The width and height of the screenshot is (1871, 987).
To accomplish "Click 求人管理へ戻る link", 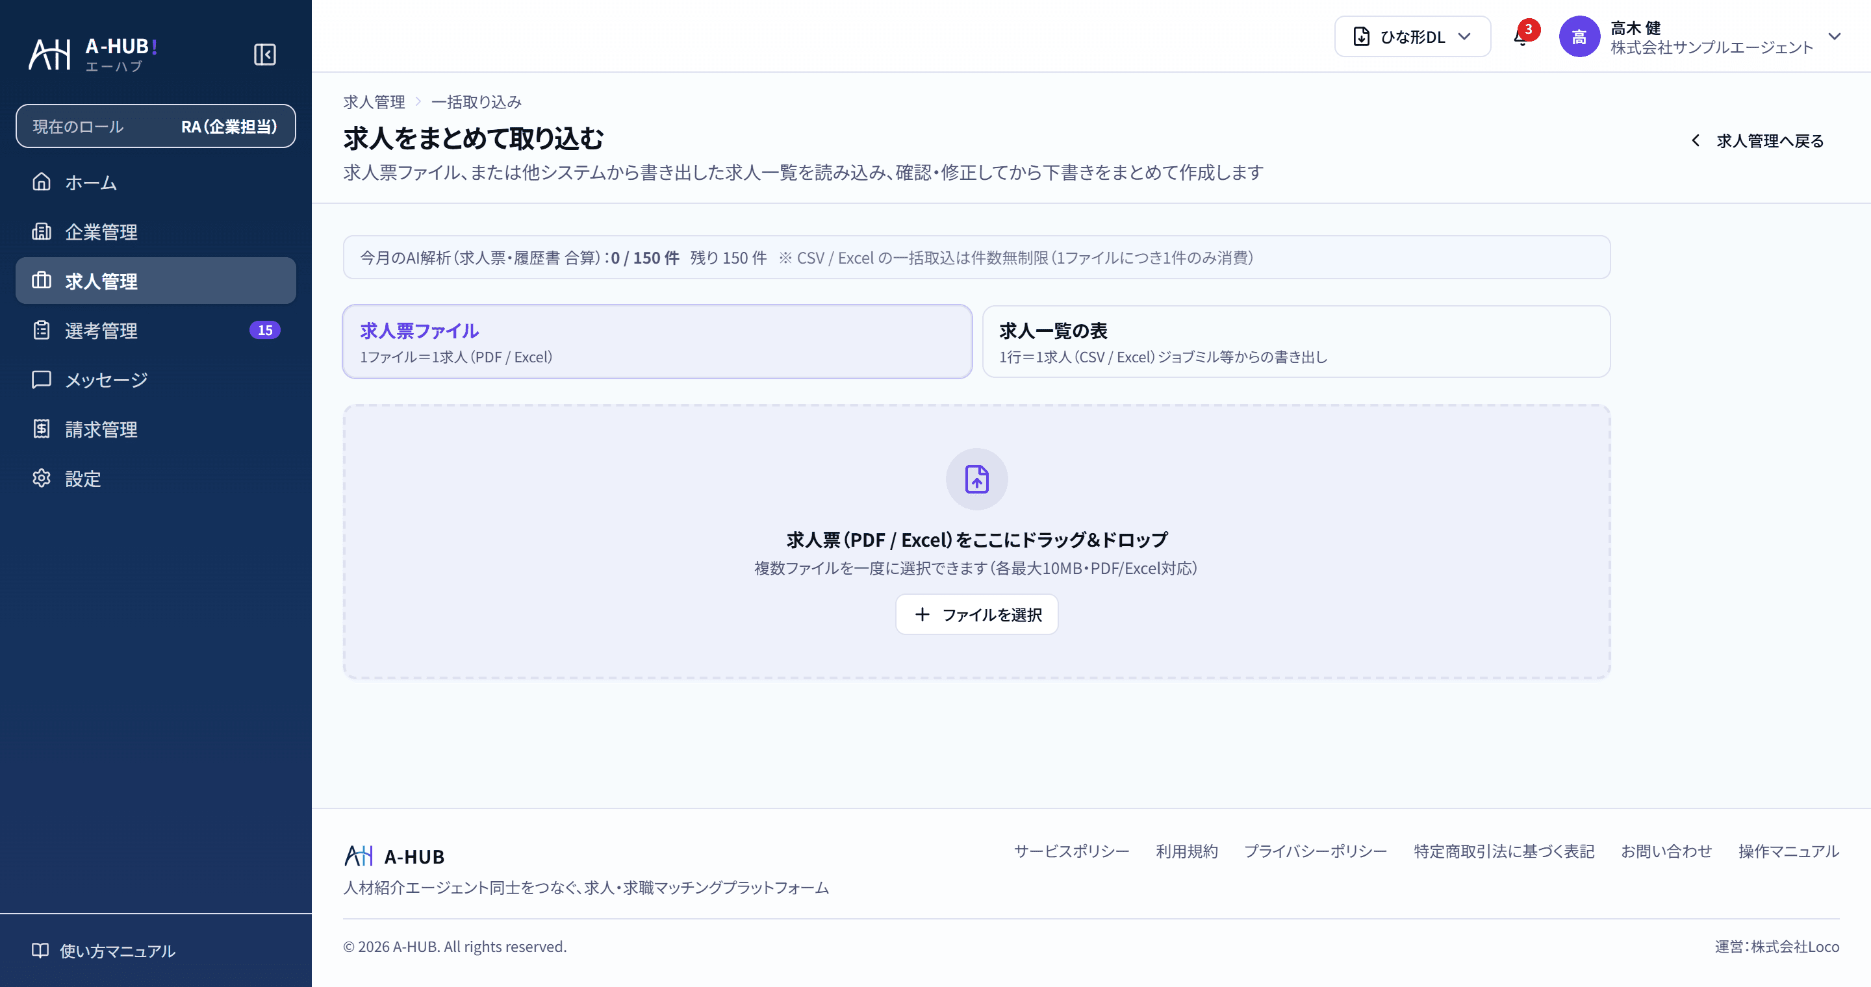I will [1758, 140].
